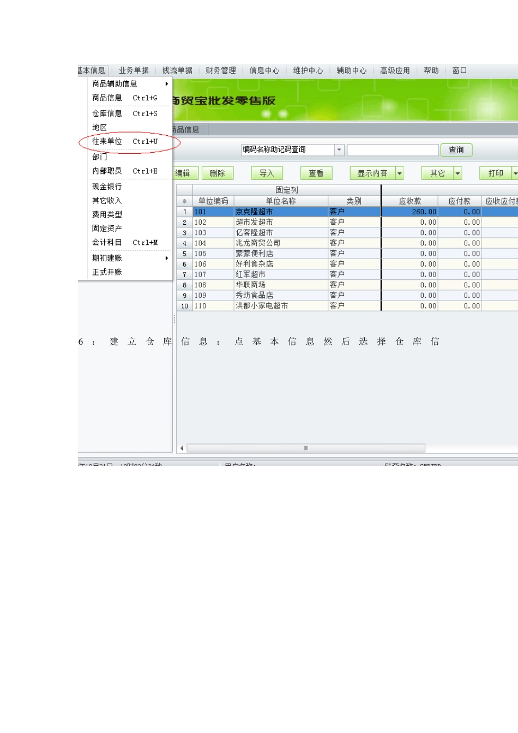The width and height of the screenshot is (518, 733).
Task: Click the grid select-all corner cell
Action: click(184, 201)
